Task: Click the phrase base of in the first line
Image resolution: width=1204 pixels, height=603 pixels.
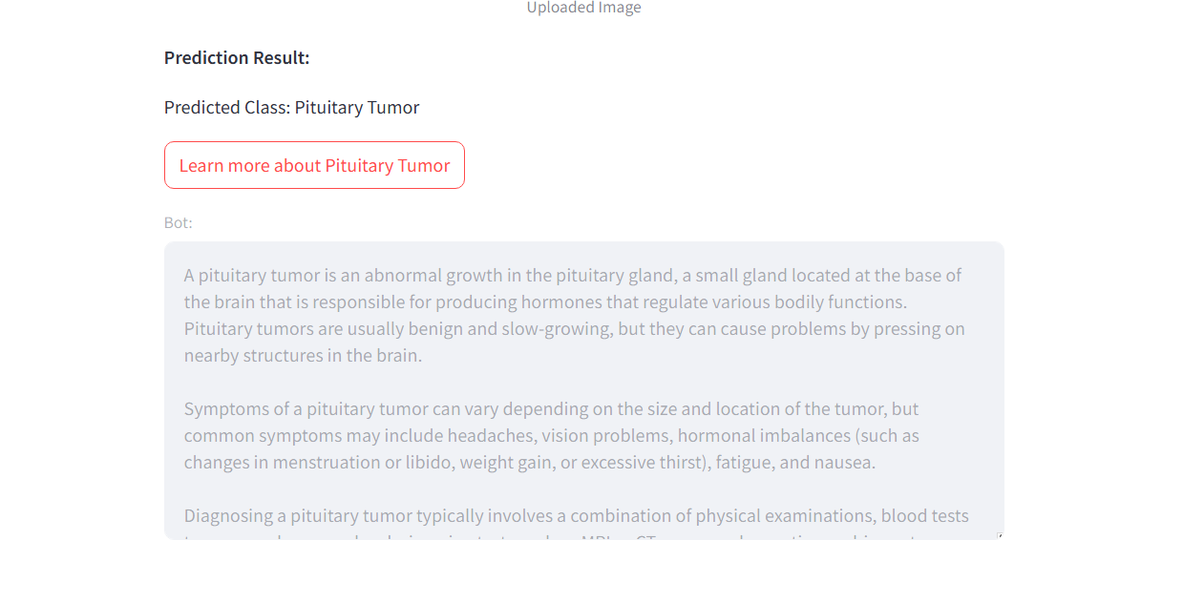Action: [x=939, y=275]
